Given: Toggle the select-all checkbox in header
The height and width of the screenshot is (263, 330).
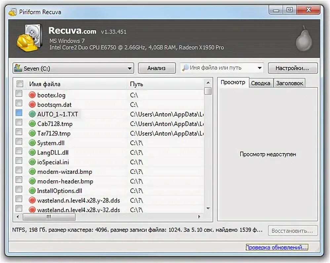Looking at the screenshot, I should tap(20, 84).
